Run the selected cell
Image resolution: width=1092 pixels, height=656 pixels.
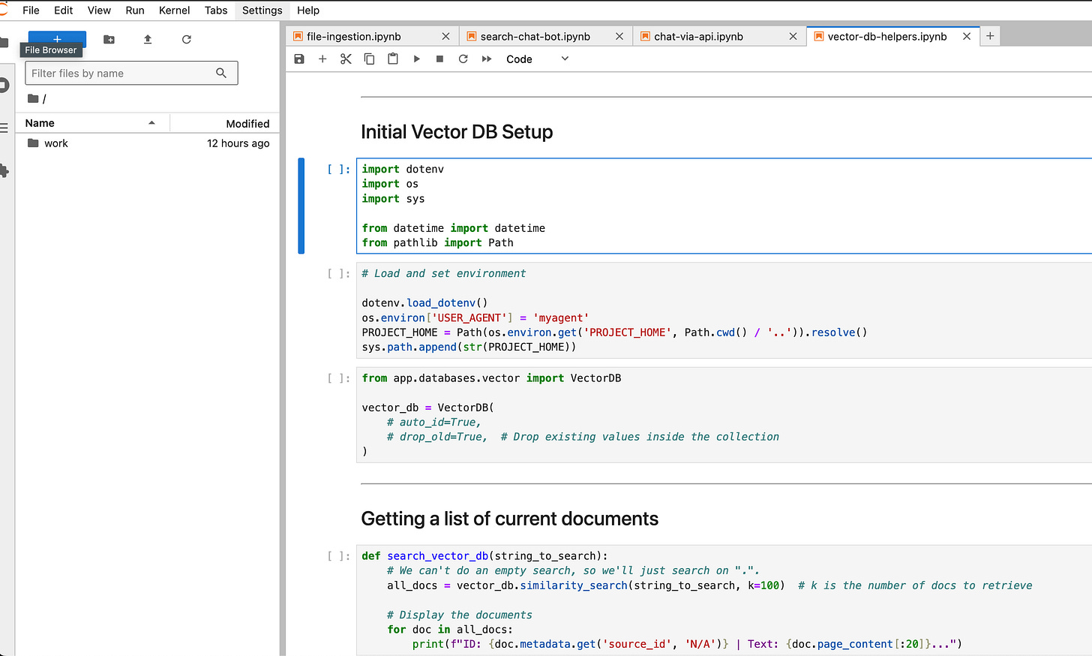[416, 59]
